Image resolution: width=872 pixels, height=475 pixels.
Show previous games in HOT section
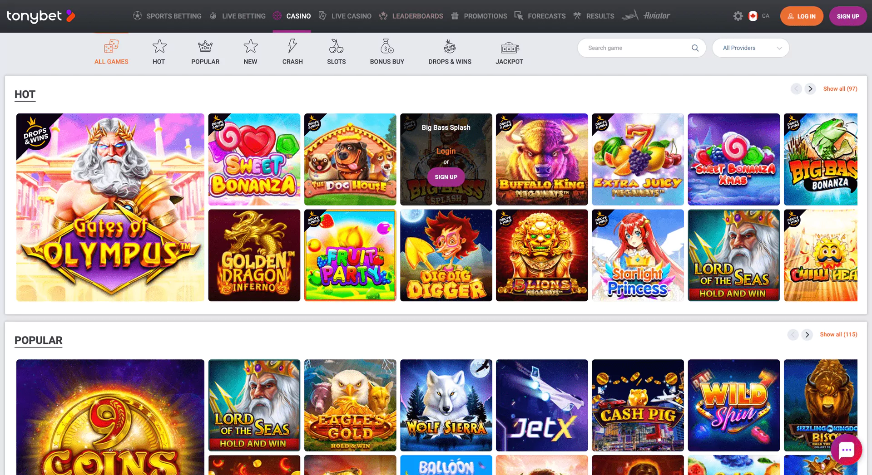pos(796,89)
